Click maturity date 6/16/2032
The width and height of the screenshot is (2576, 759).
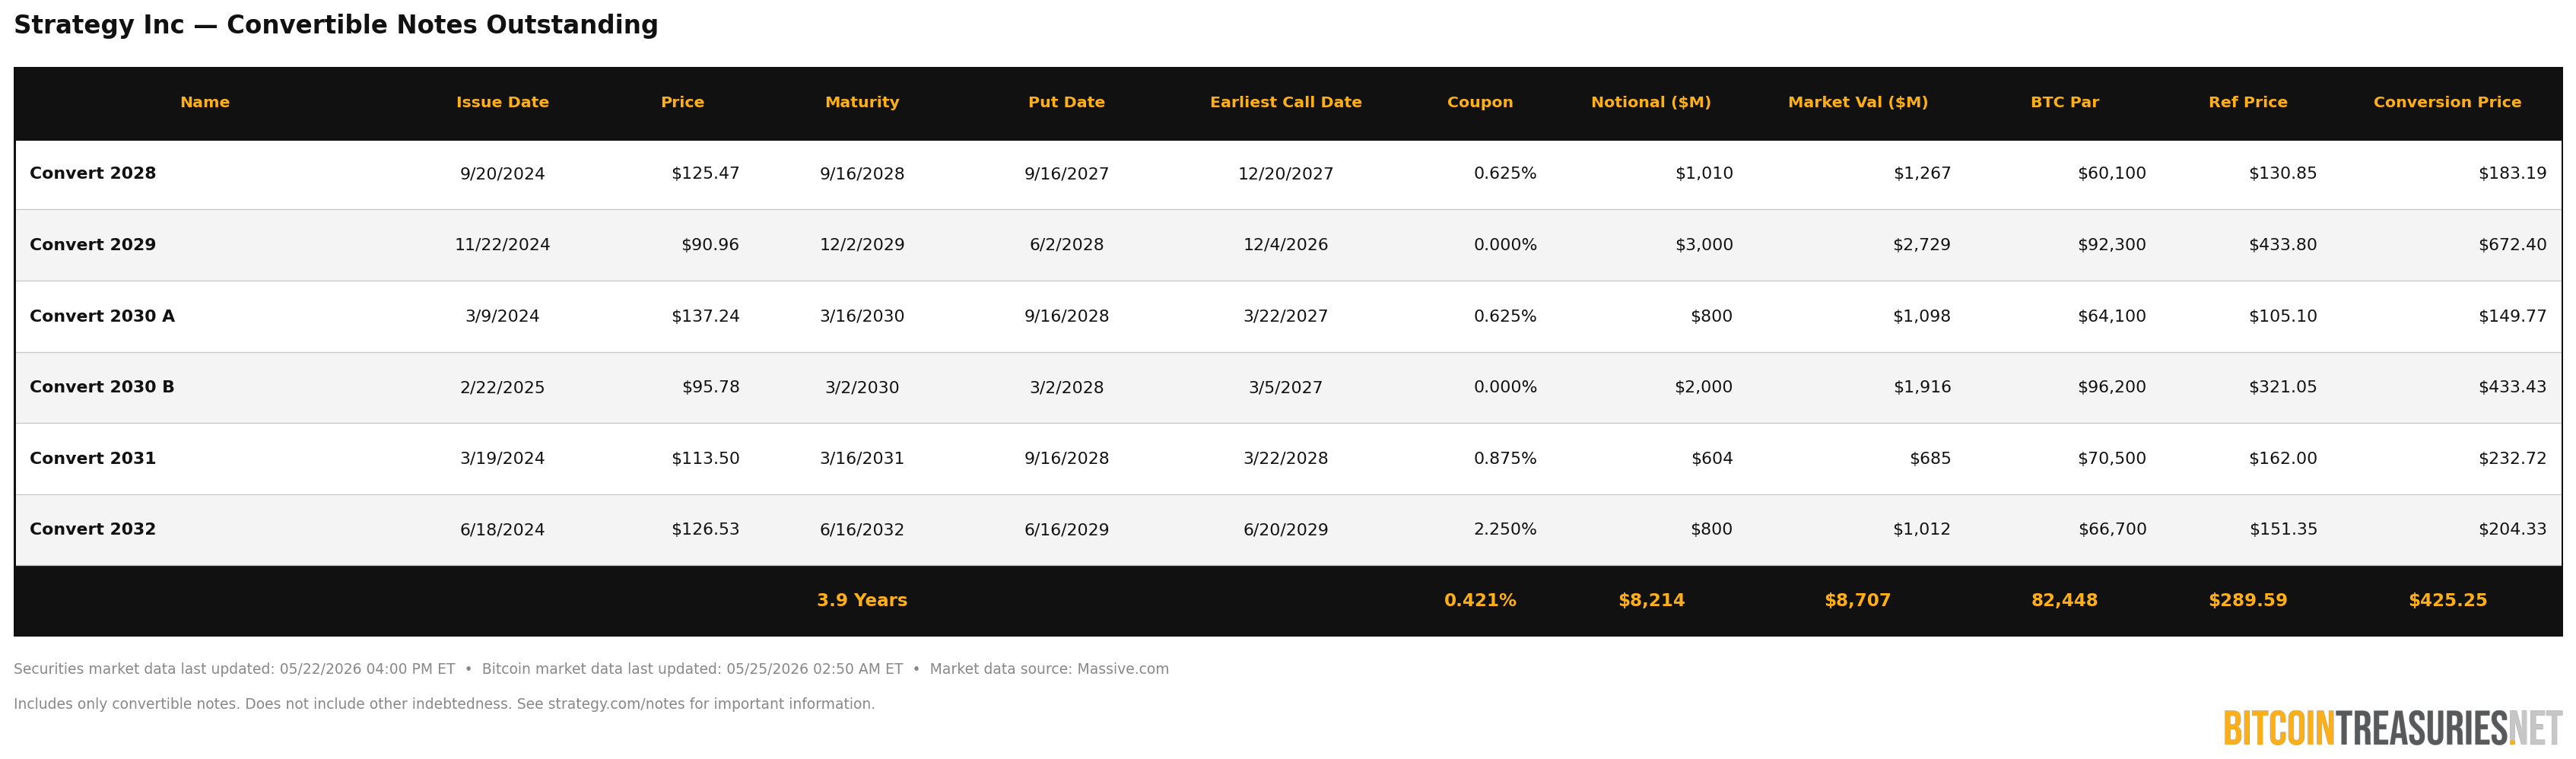coord(862,530)
